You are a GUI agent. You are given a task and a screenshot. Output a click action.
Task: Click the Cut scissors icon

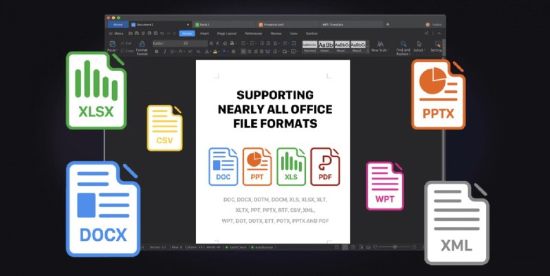[x=123, y=43]
